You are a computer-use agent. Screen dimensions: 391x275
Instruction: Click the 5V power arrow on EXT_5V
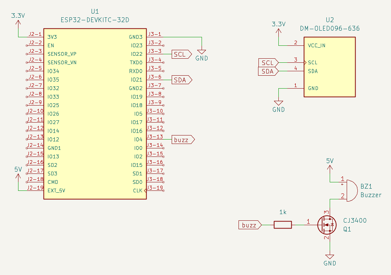pyautogui.click(x=18, y=177)
